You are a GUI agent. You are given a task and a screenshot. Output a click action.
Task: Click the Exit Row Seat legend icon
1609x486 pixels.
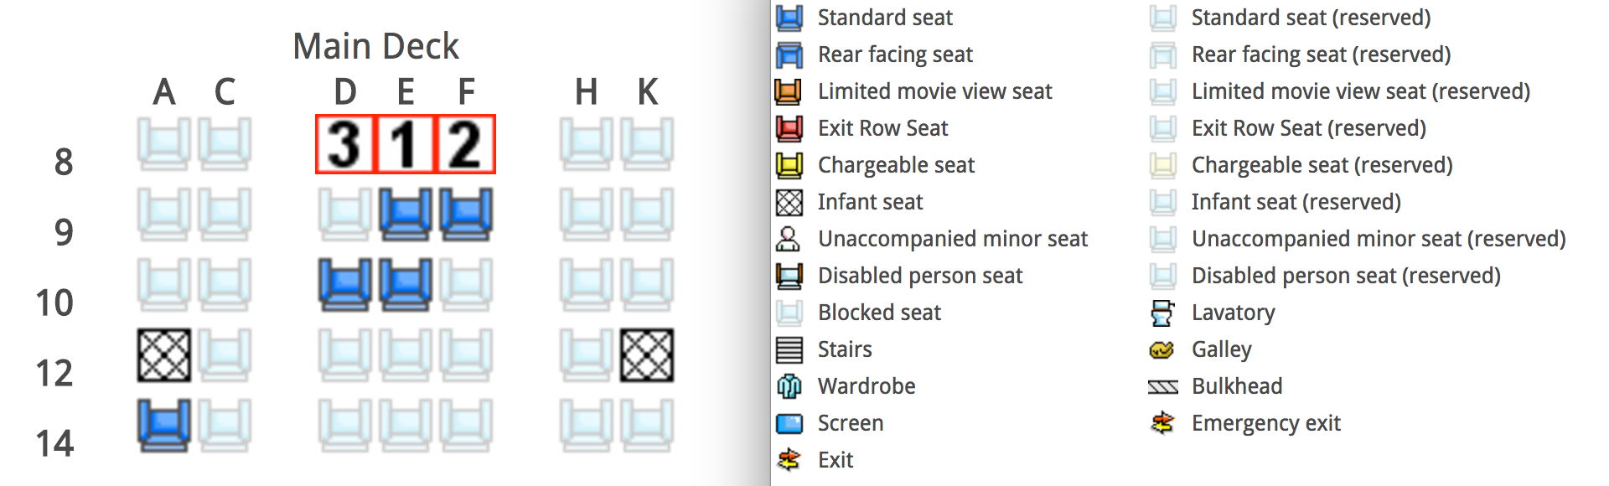click(789, 128)
